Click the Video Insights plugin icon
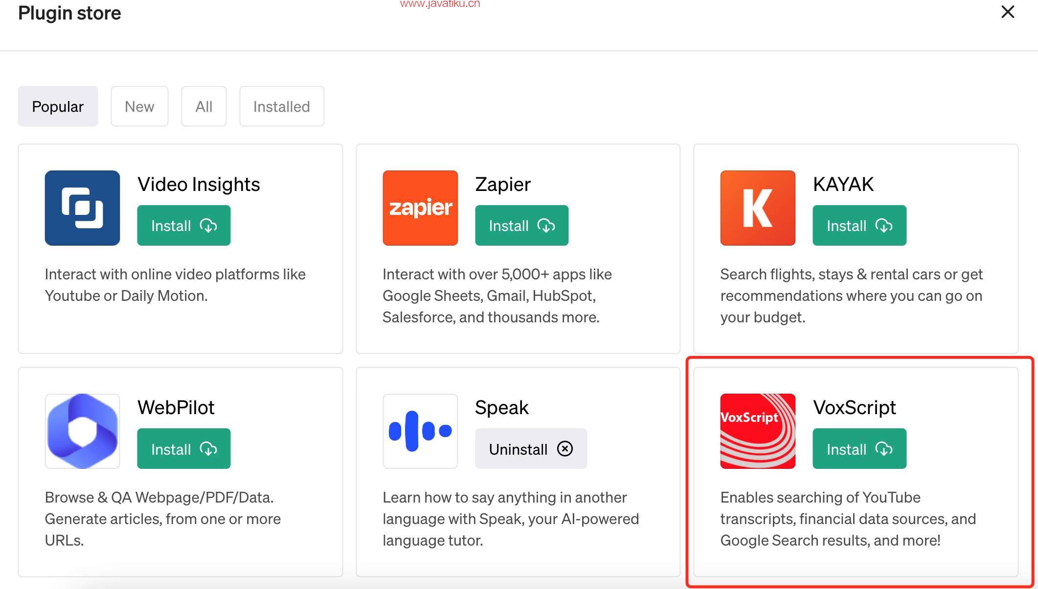1038x589 pixels. click(x=82, y=208)
